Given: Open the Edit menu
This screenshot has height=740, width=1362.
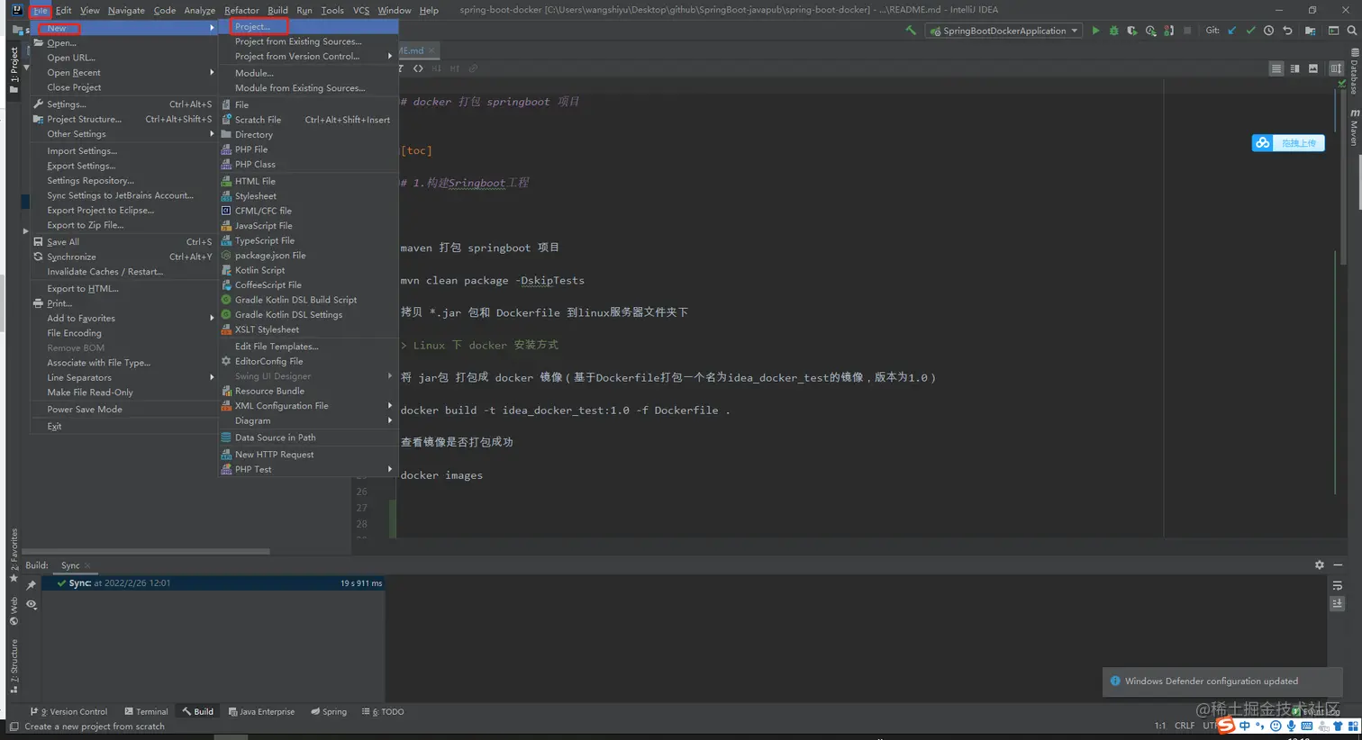Looking at the screenshot, I should pyautogui.click(x=64, y=11).
